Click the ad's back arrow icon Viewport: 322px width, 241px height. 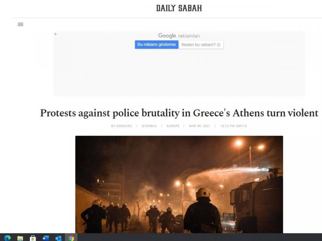tap(56, 34)
